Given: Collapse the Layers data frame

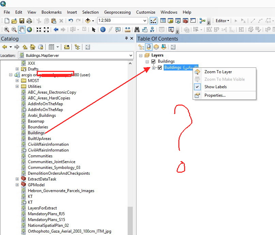Looking at the screenshot, I should [x=141, y=56].
